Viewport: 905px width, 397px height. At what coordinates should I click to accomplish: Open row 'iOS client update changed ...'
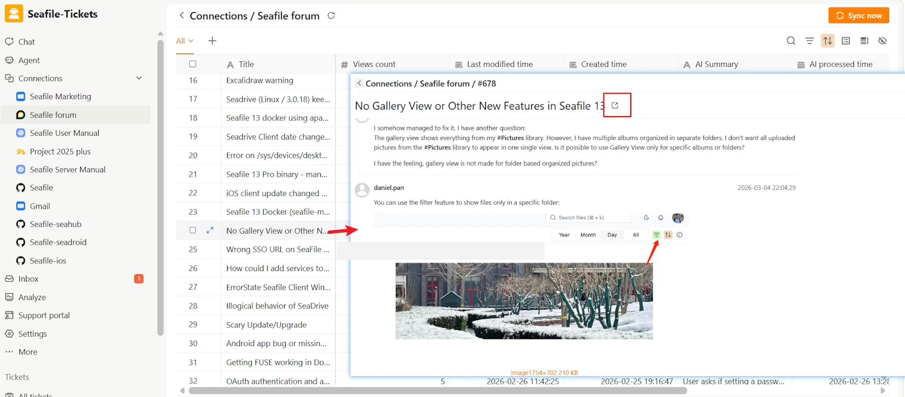pyautogui.click(x=276, y=193)
